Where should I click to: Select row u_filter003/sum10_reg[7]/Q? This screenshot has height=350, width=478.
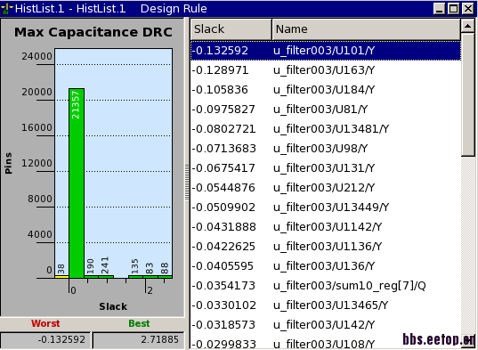click(x=326, y=286)
